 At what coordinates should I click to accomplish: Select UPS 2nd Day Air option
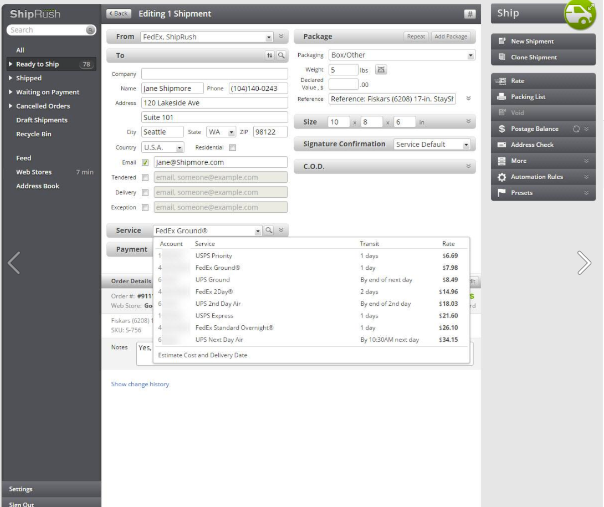point(311,304)
